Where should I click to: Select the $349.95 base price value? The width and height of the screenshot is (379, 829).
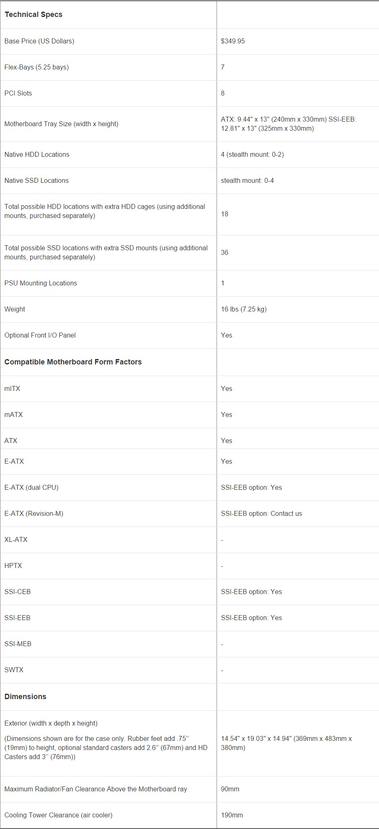pos(233,41)
